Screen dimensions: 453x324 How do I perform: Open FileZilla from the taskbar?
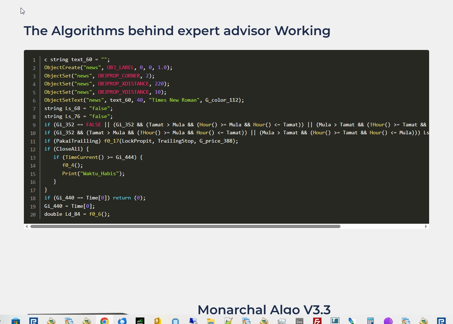[317, 321]
